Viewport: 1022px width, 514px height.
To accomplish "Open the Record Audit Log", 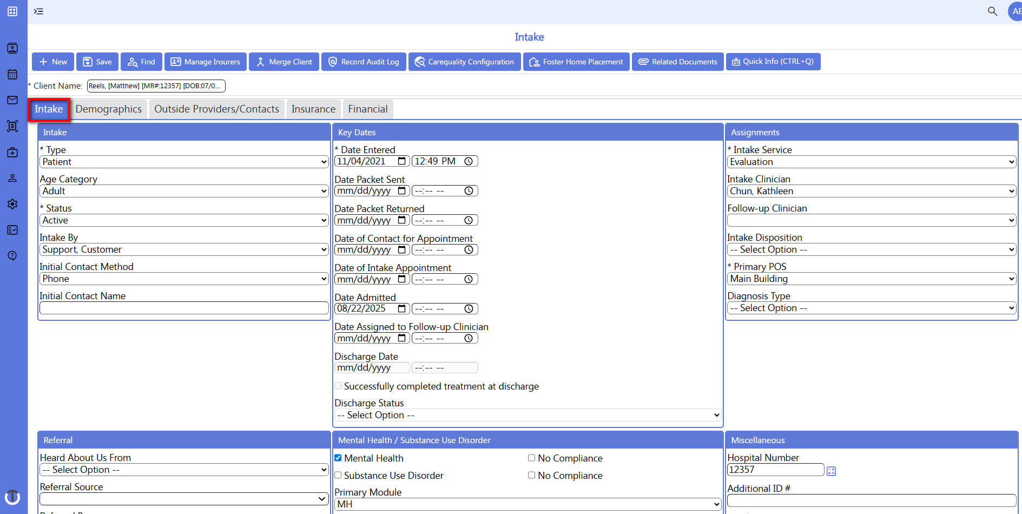I will [364, 61].
